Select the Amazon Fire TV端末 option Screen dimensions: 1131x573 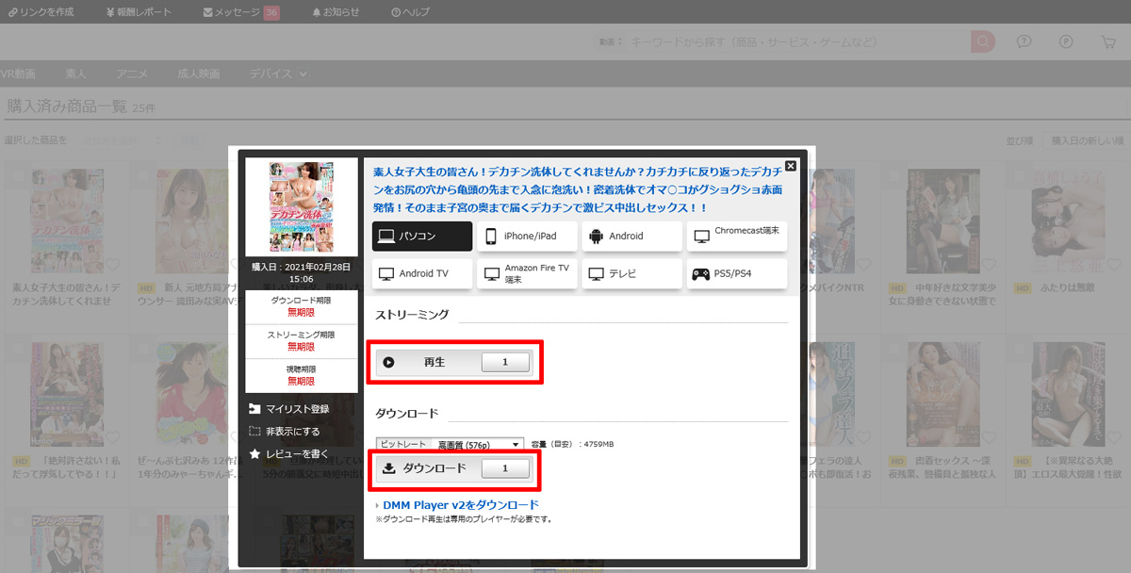tap(527, 274)
